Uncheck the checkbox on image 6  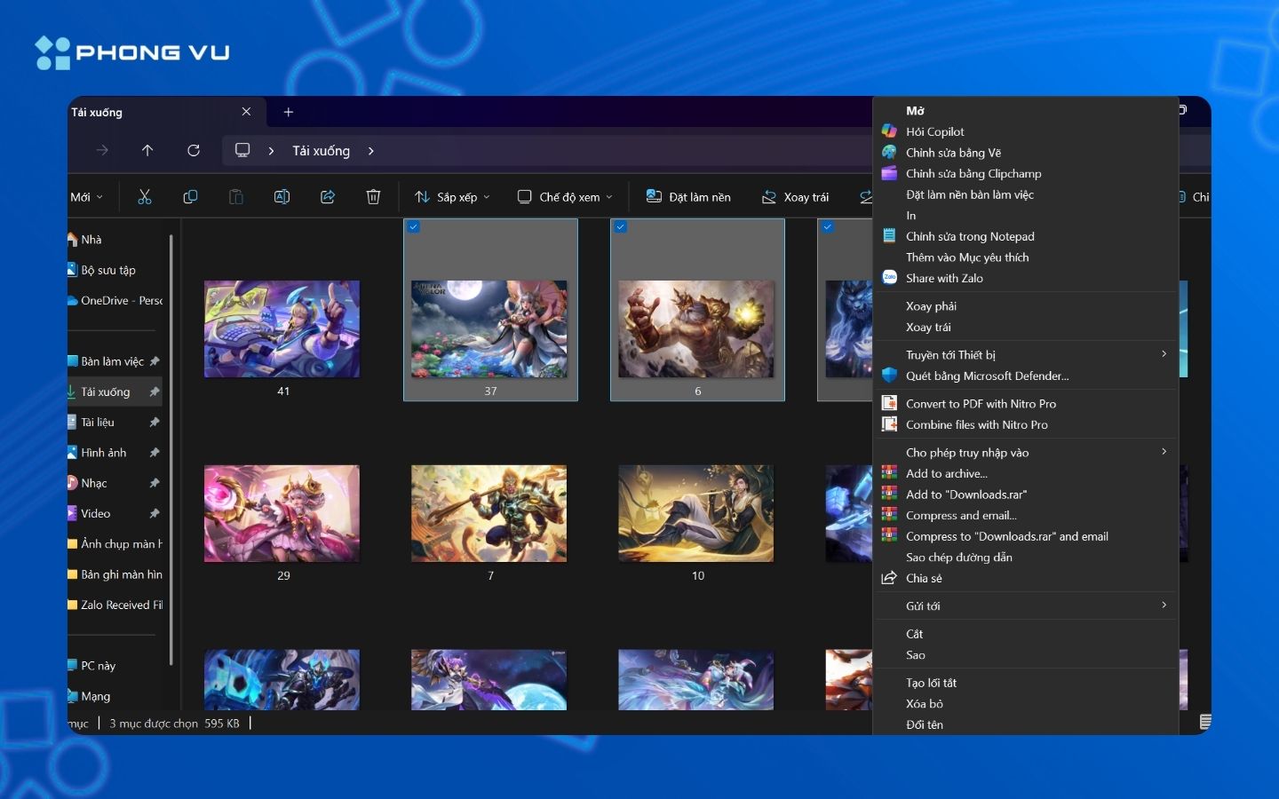coord(621,227)
